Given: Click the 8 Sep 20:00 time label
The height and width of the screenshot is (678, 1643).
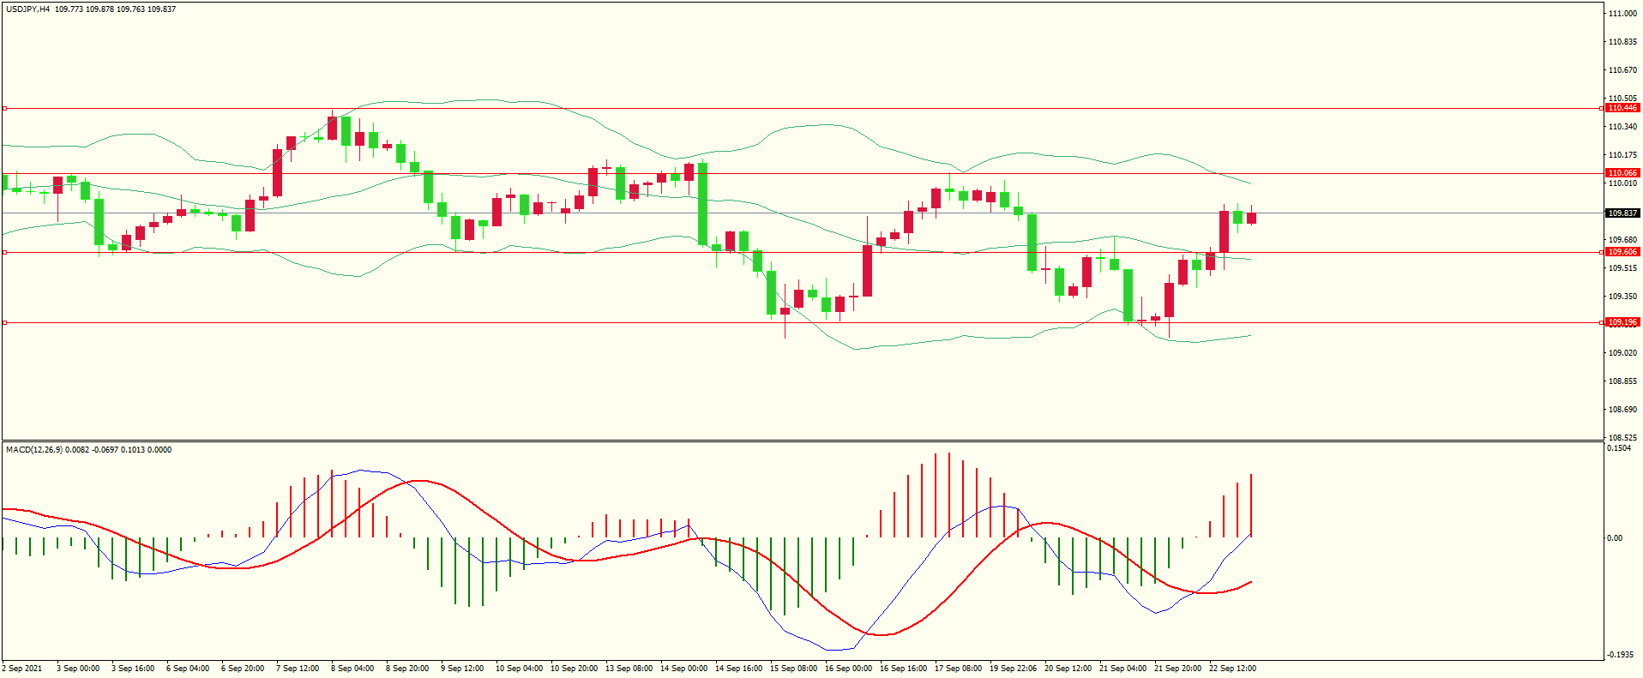Looking at the screenshot, I should [x=407, y=669].
